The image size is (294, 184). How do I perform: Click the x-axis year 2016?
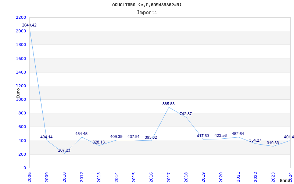click(x=151, y=177)
